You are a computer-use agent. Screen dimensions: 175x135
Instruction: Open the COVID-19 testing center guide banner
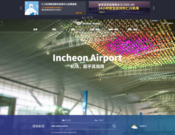pos(55,8)
